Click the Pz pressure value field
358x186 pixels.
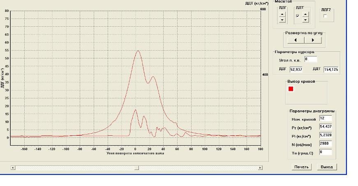[x=325, y=127]
